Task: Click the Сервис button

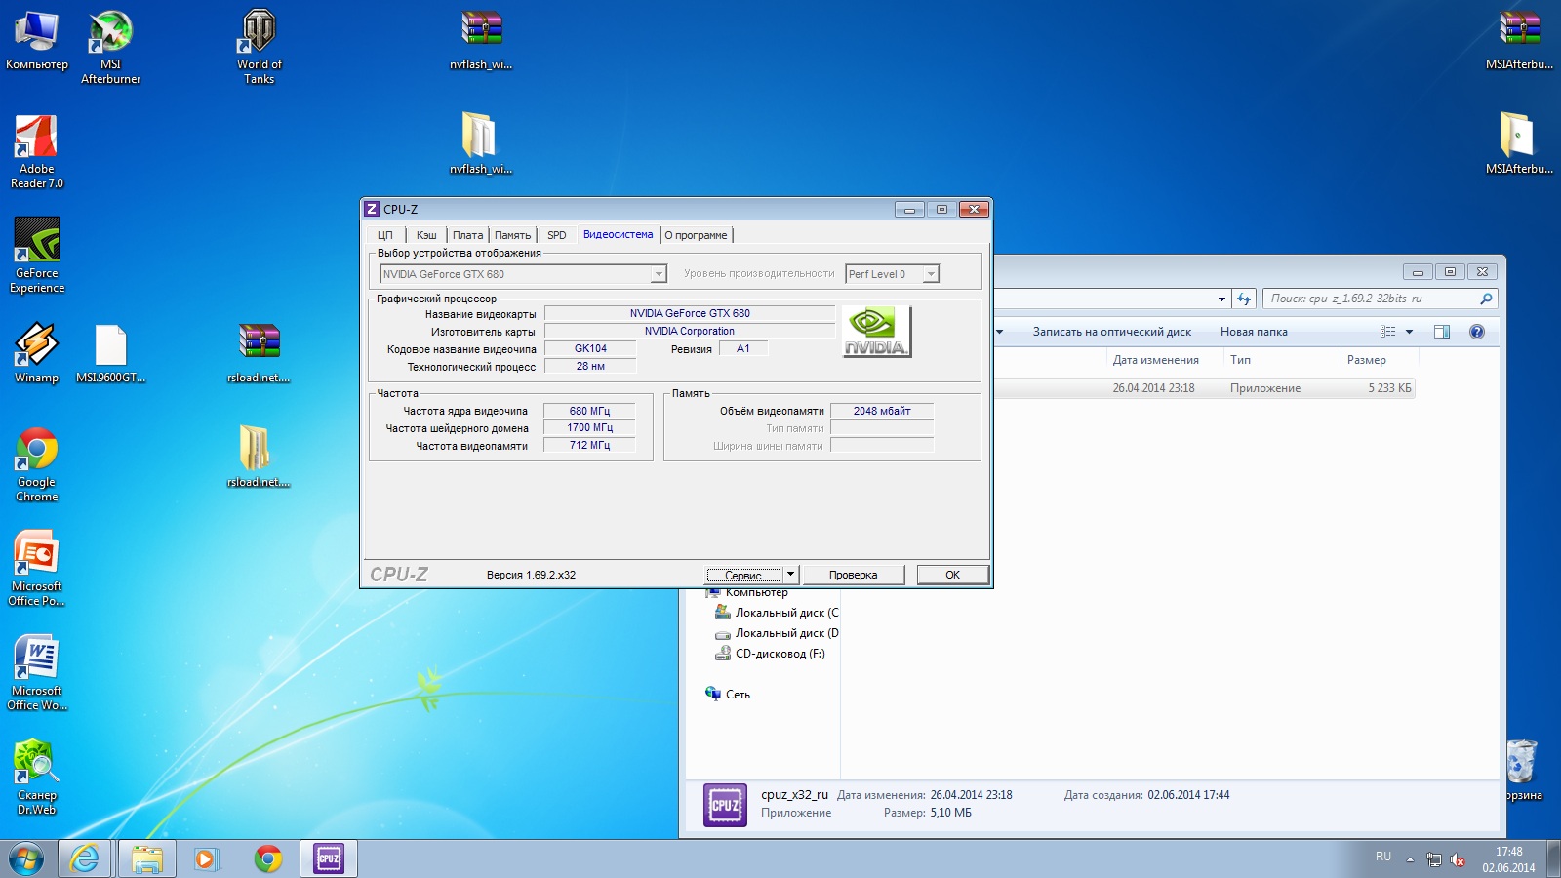Action: click(x=743, y=575)
